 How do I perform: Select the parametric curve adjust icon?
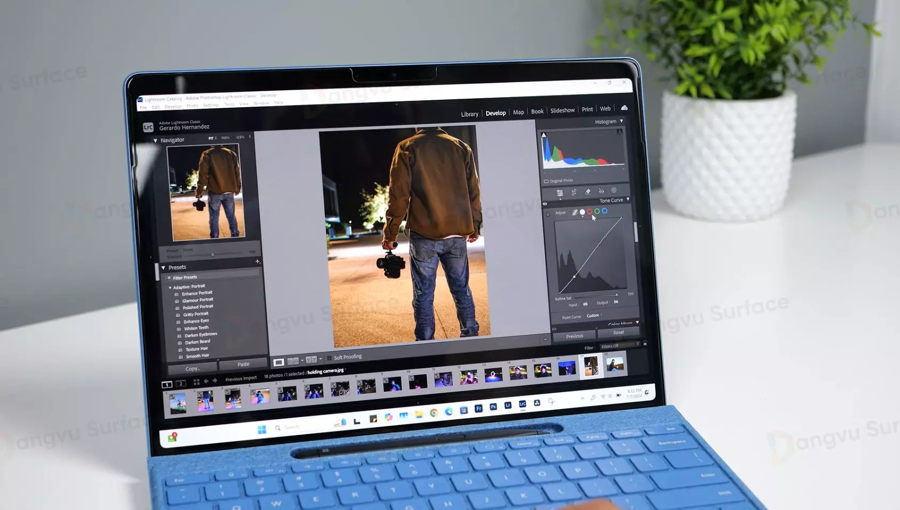pyautogui.click(x=575, y=212)
